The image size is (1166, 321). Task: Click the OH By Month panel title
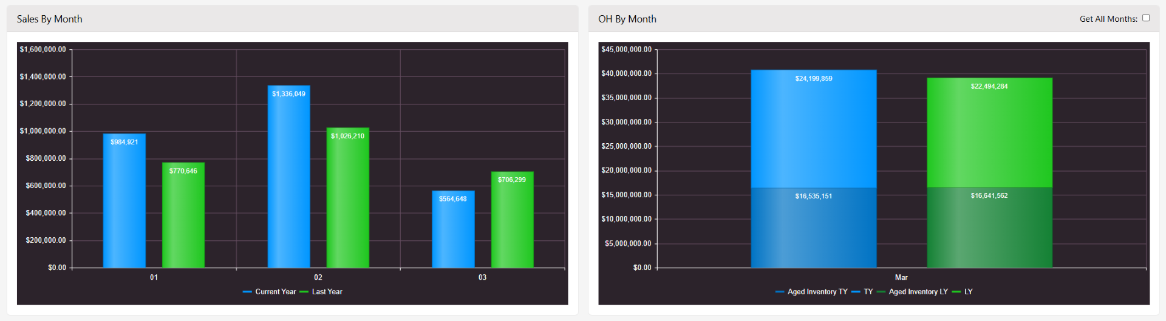627,19
